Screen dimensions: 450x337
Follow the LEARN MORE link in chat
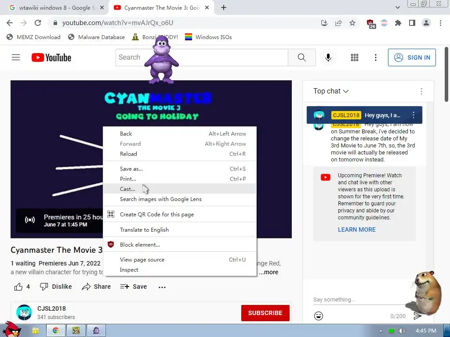357,229
